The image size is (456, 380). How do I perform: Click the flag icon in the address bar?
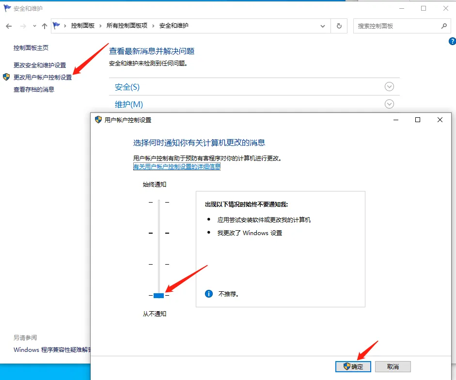click(x=57, y=26)
